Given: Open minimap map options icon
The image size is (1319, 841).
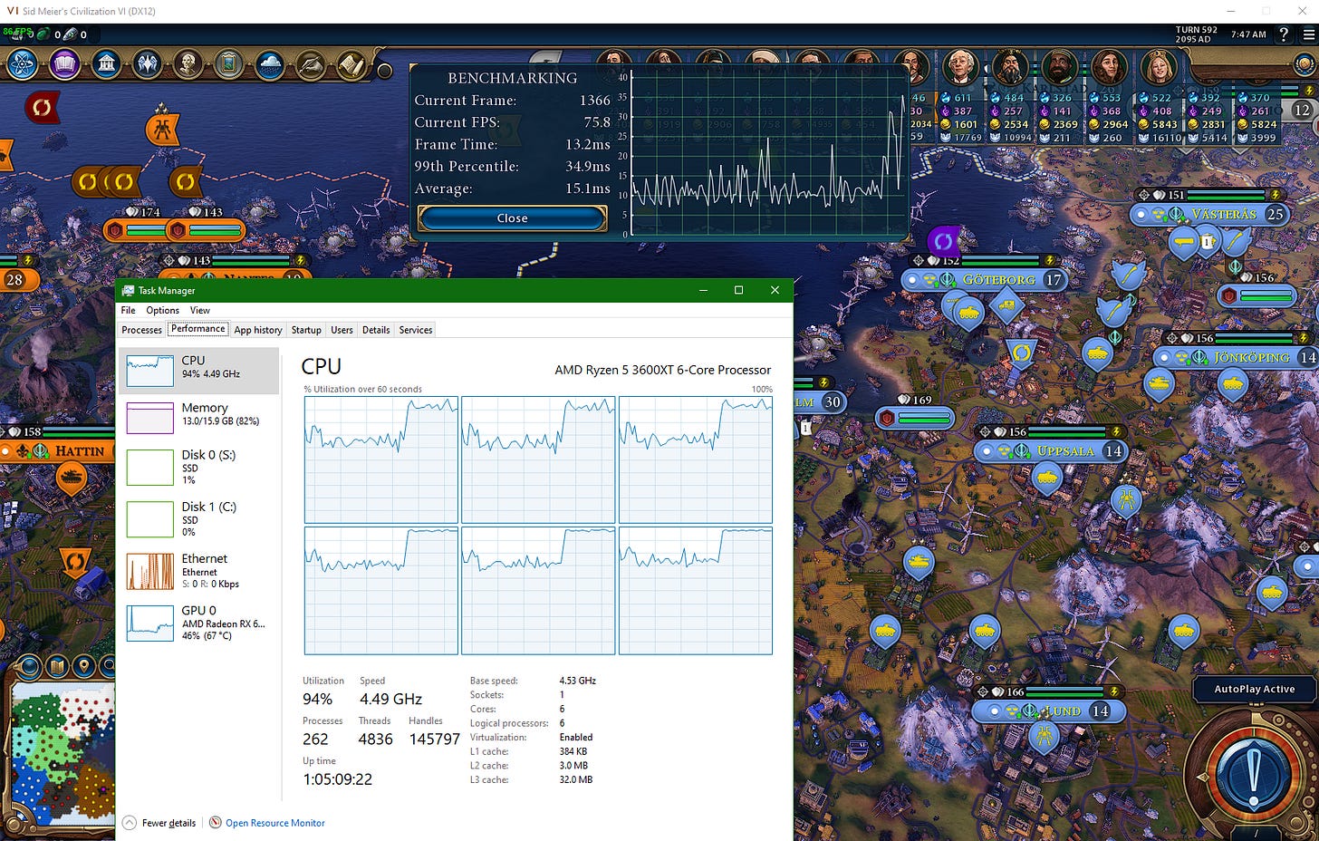Looking at the screenshot, I should coord(57,668).
